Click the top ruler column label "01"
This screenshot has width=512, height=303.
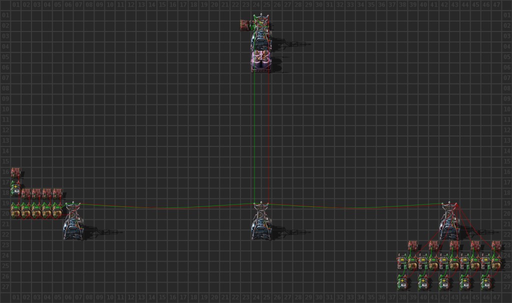pyautogui.click(x=15, y=5)
